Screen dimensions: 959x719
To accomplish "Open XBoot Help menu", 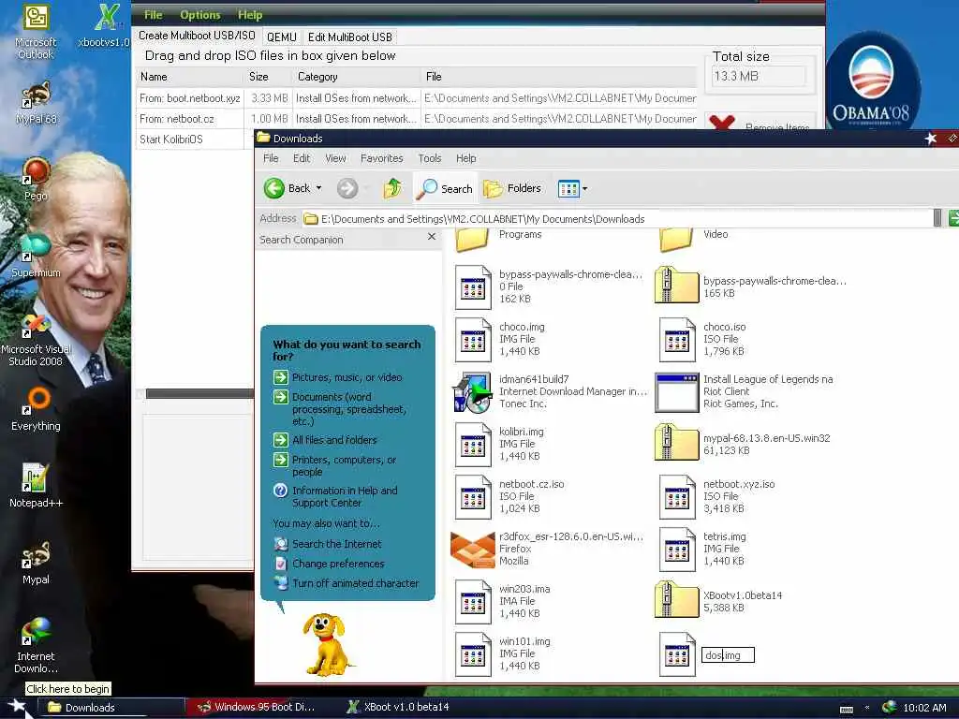I will (x=249, y=15).
